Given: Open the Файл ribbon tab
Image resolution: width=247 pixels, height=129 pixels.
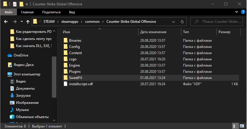Looking at the screenshot, I should 8,12.
